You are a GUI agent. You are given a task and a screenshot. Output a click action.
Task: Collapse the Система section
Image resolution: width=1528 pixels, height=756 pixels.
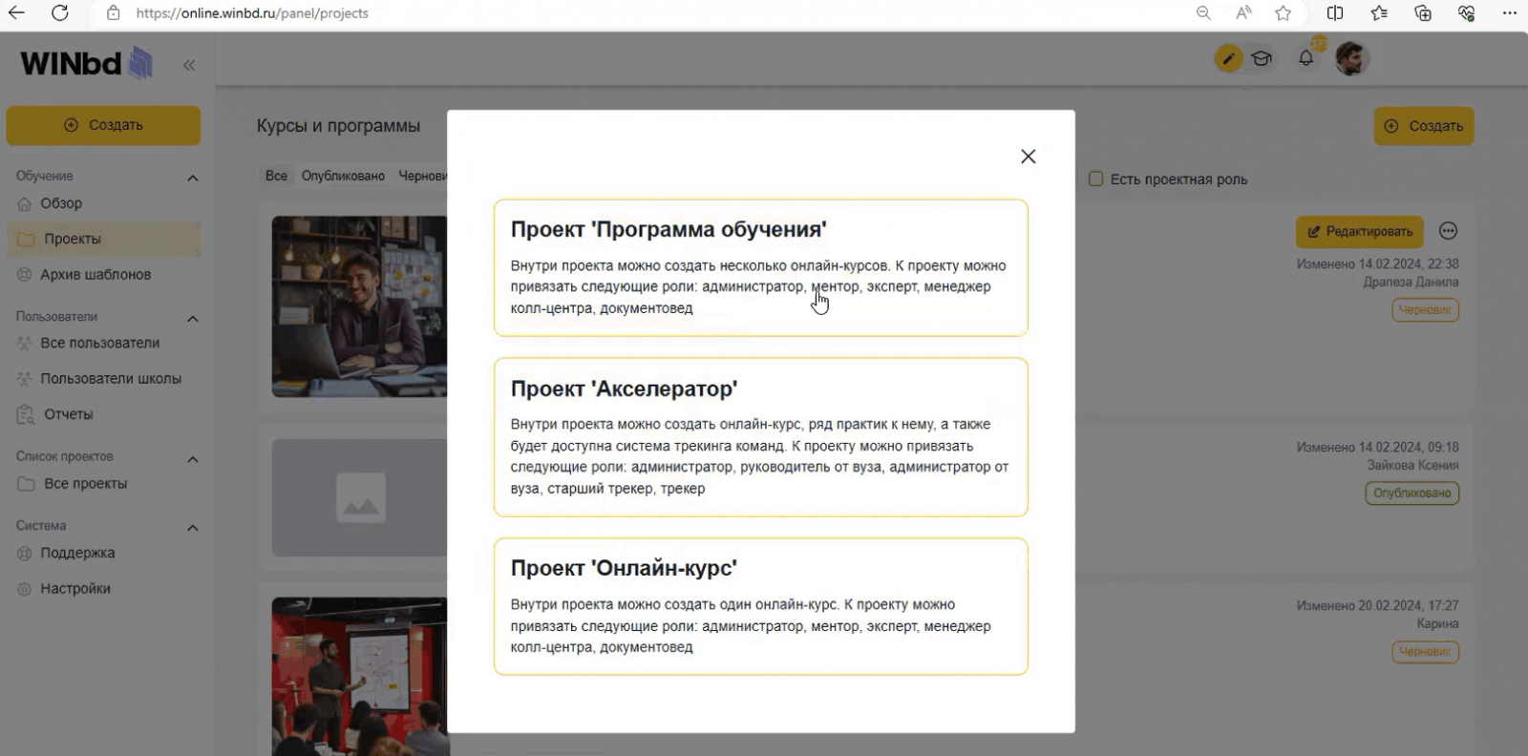click(193, 527)
